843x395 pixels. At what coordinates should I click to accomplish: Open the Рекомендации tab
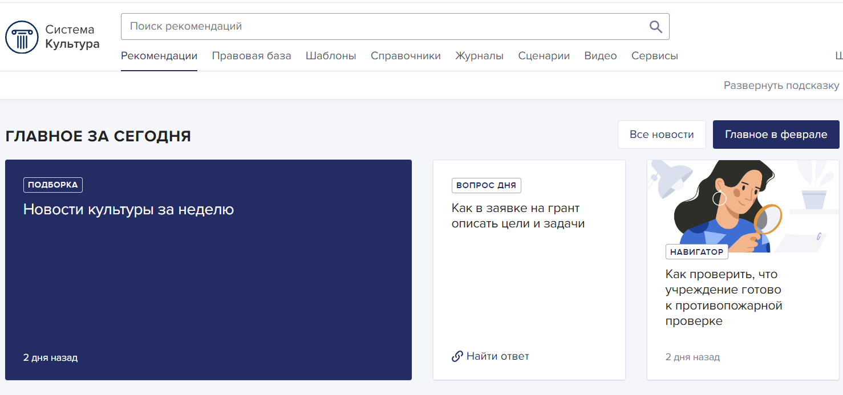tap(159, 56)
